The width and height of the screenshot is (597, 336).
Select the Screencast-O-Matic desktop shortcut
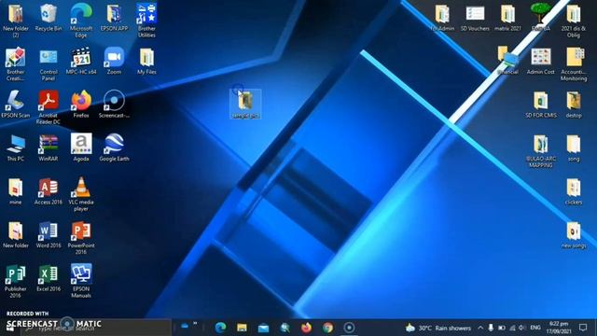point(114,104)
